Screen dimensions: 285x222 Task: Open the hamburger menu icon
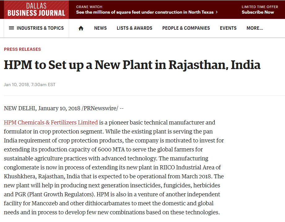tap(11, 28)
